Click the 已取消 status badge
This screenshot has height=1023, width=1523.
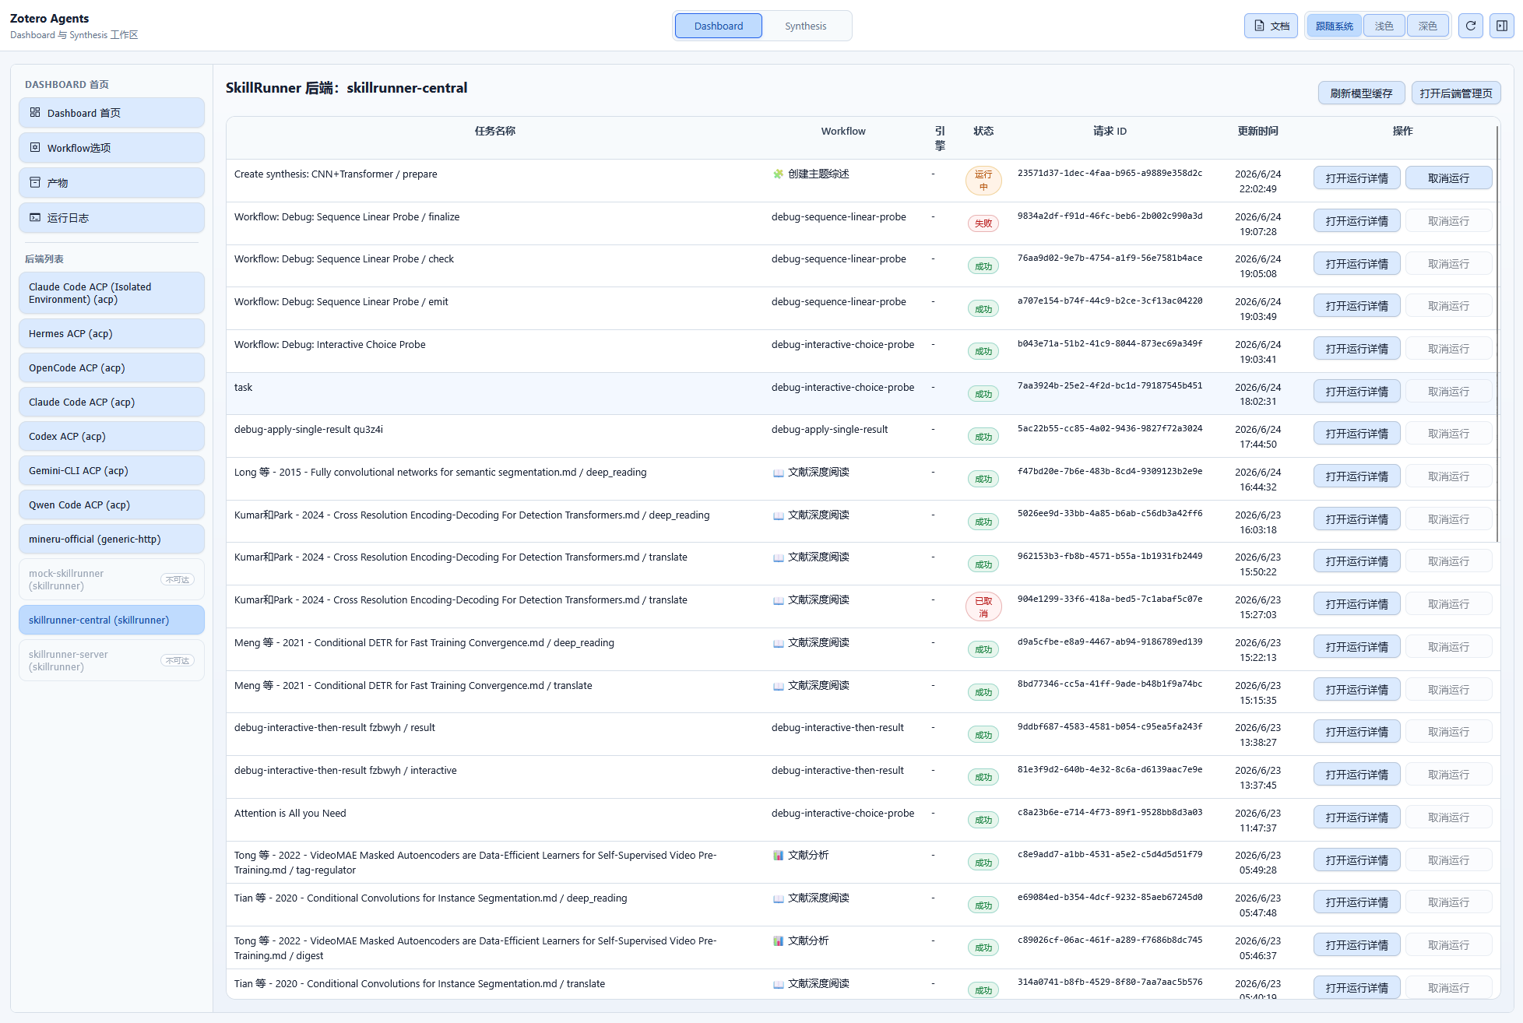click(983, 606)
